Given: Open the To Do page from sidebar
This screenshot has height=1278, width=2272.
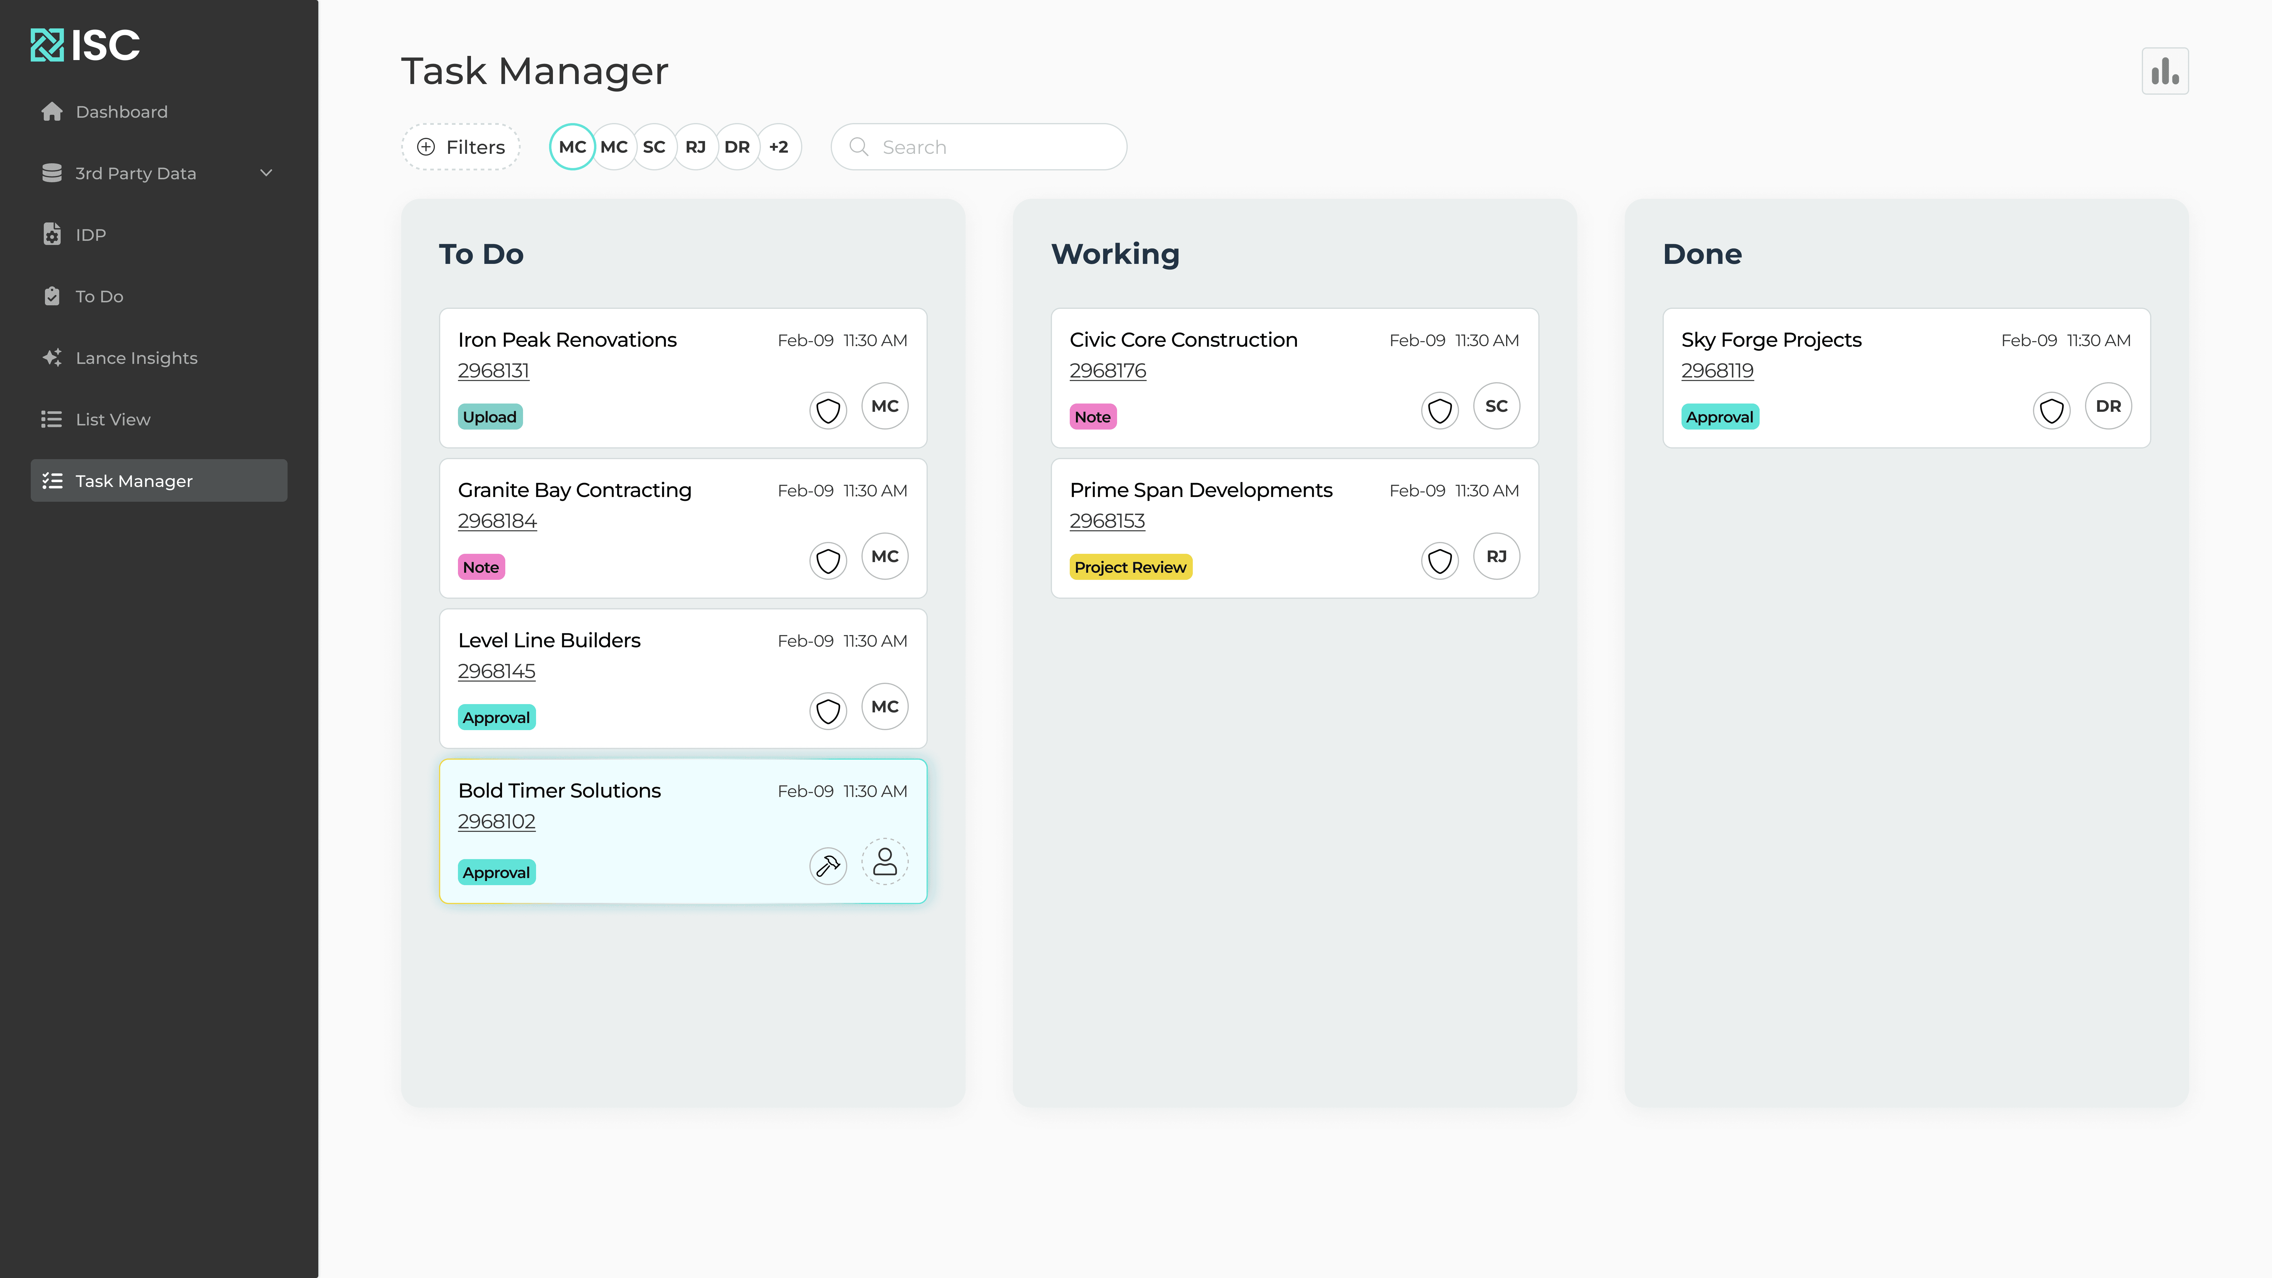Looking at the screenshot, I should (159, 296).
